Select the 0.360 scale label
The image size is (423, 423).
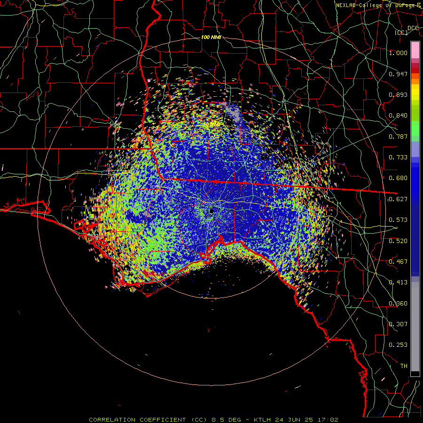pyautogui.click(x=398, y=304)
